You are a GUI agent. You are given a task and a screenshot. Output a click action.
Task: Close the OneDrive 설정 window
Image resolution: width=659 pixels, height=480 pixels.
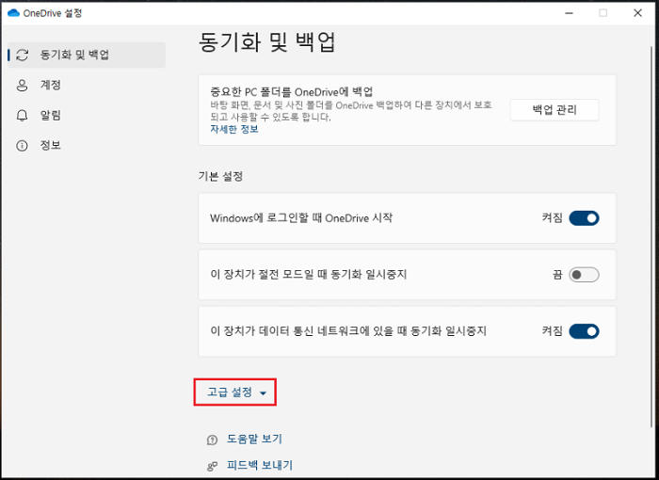pyautogui.click(x=637, y=13)
